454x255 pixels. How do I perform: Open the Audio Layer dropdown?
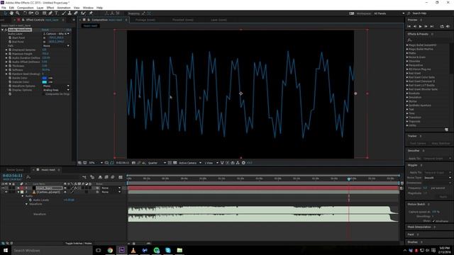coord(57,34)
